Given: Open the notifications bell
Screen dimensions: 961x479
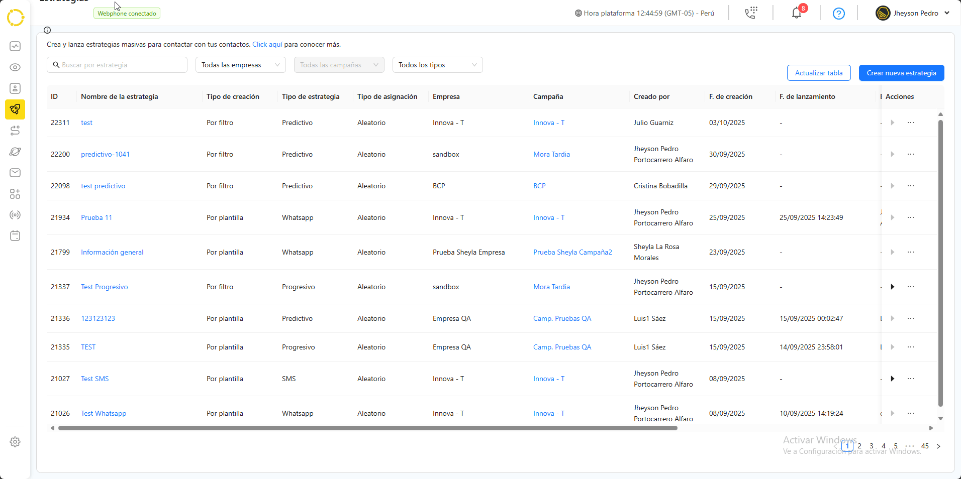Looking at the screenshot, I should click(x=797, y=13).
